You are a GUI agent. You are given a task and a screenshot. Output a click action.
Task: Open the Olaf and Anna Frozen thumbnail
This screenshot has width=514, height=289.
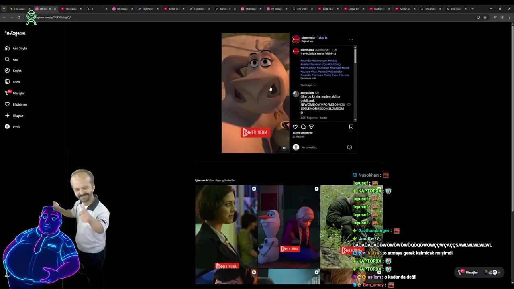[289, 226]
